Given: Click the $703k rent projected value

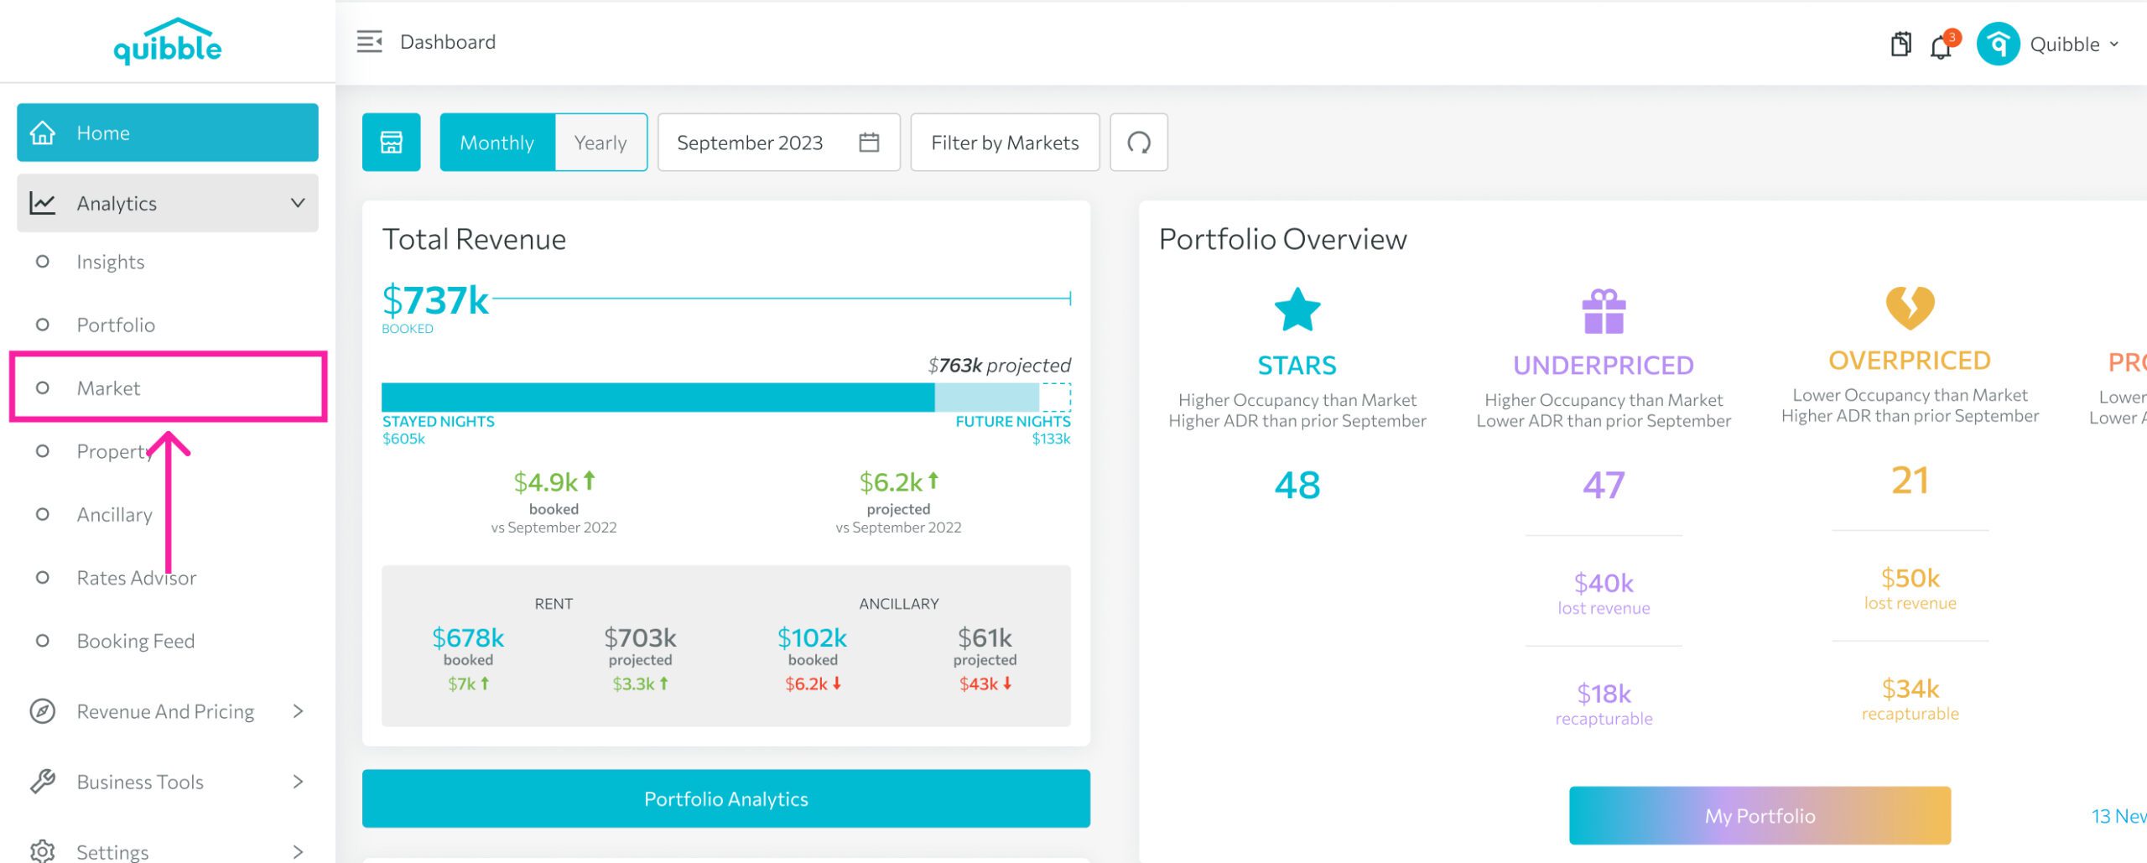Looking at the screenshot, I should pyautogui.click(x=640, y=638).
